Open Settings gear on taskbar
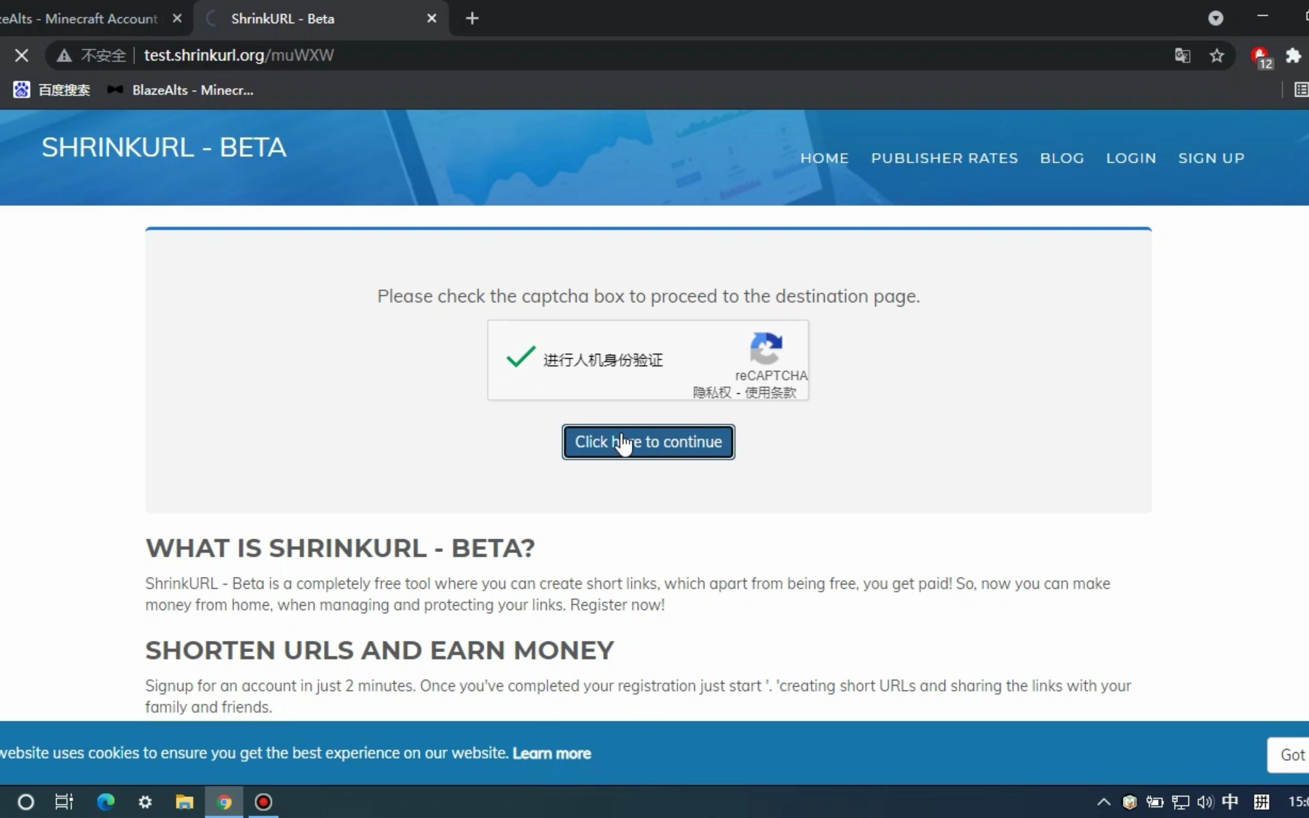 tap(145, 802)
